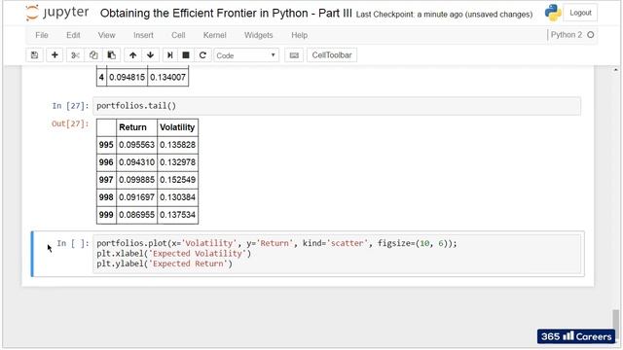
Task: Click the Python logo icon
Action: click(553, 13)
